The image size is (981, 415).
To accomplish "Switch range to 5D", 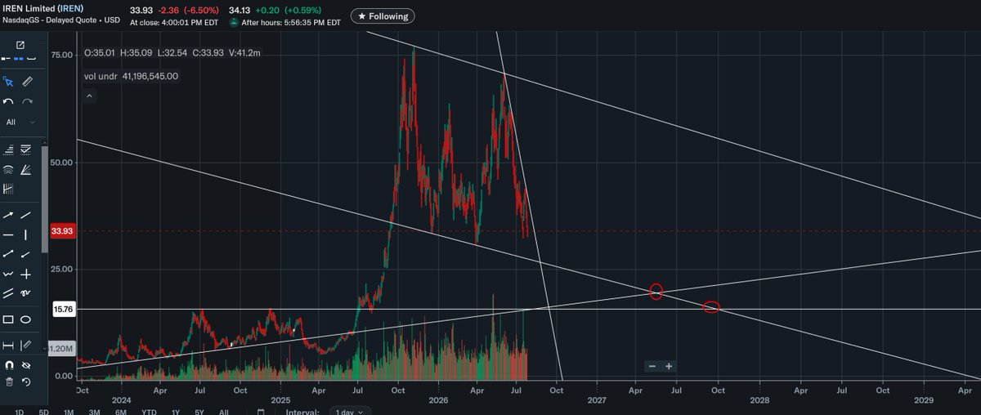I will pos(44,412).
